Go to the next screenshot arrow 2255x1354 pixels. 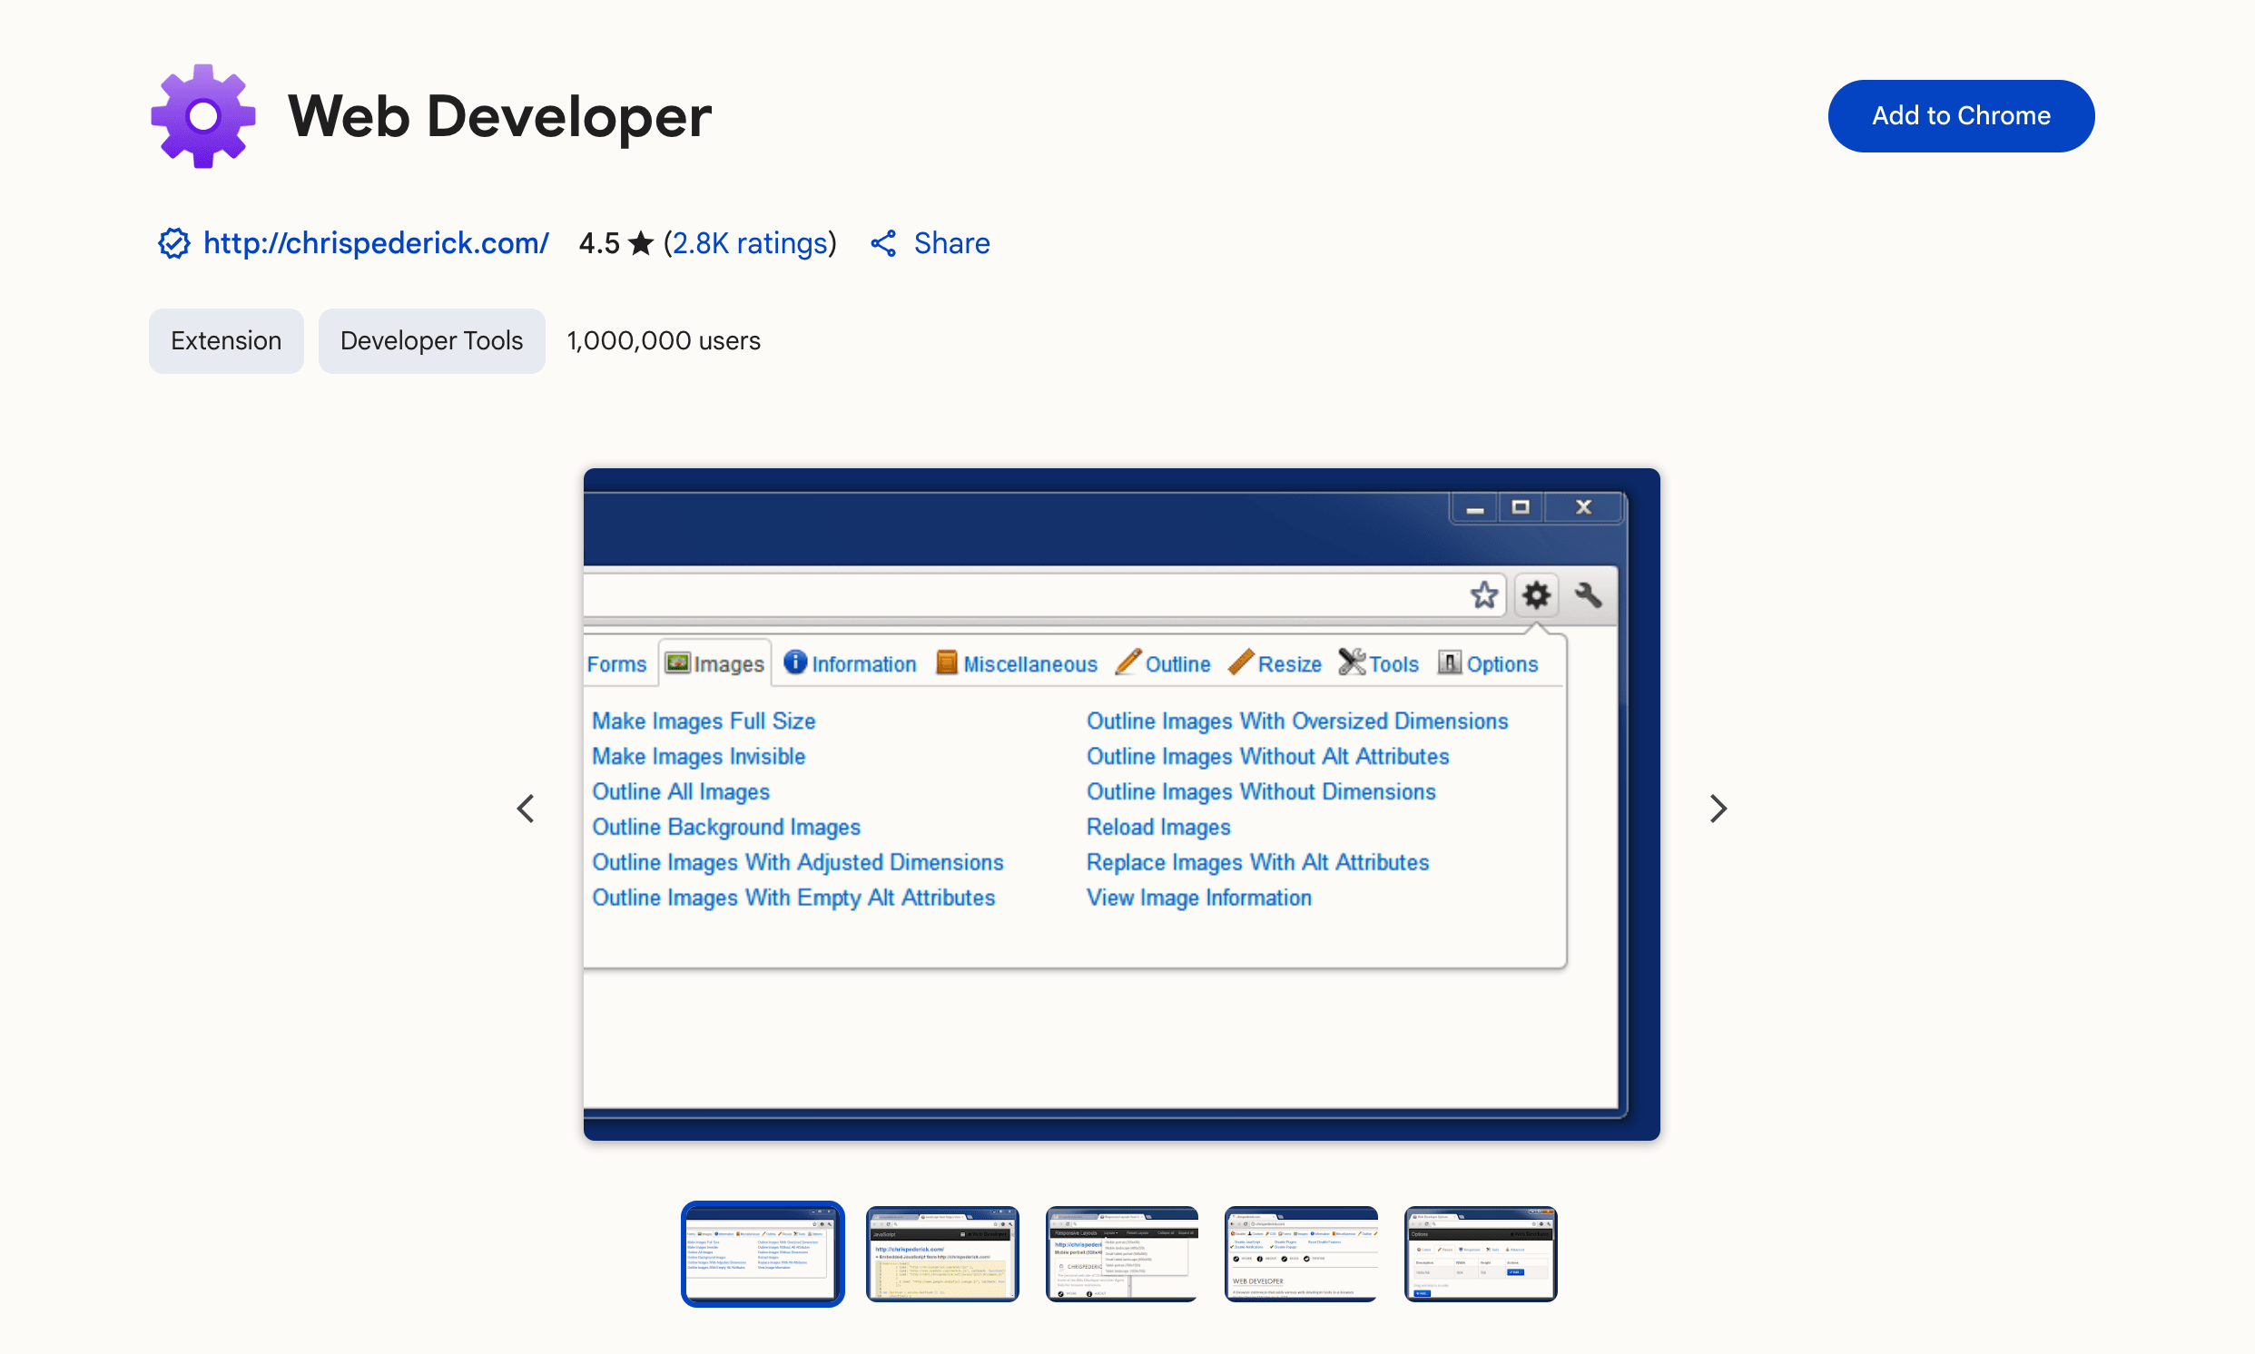click(x=1718, y=809)
